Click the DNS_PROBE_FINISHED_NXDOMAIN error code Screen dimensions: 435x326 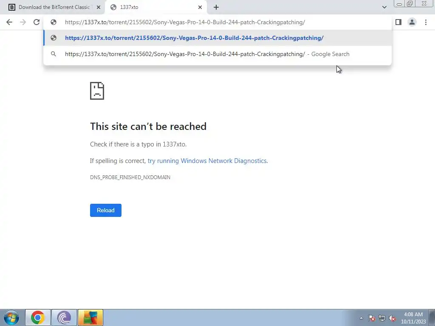pyautogui.click(x=130, y=177)
